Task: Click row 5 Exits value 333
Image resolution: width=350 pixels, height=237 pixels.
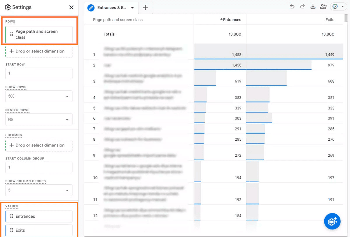Action: tap(331, 108)
